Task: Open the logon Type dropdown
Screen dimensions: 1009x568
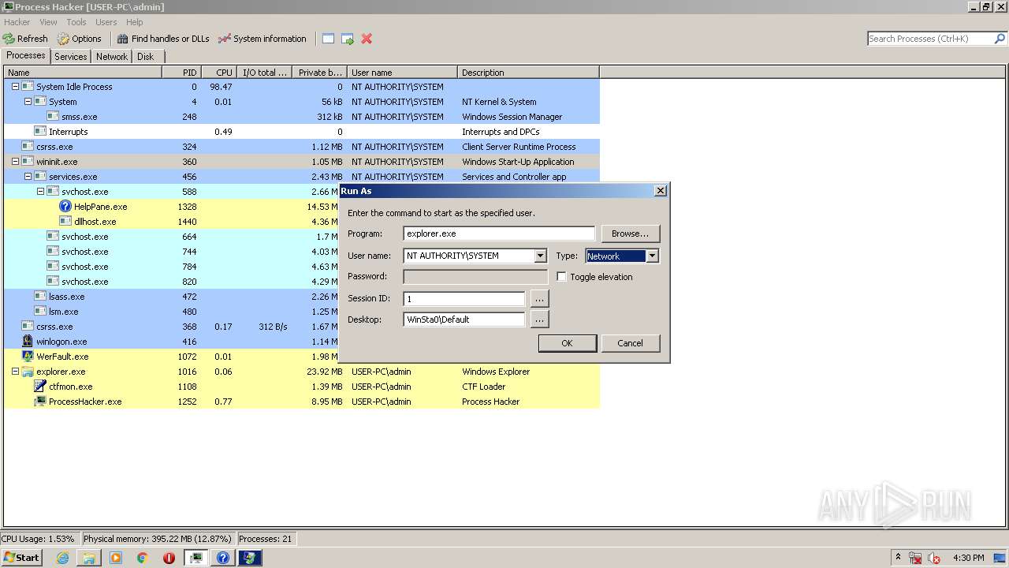Action: [x=652, y=256]
